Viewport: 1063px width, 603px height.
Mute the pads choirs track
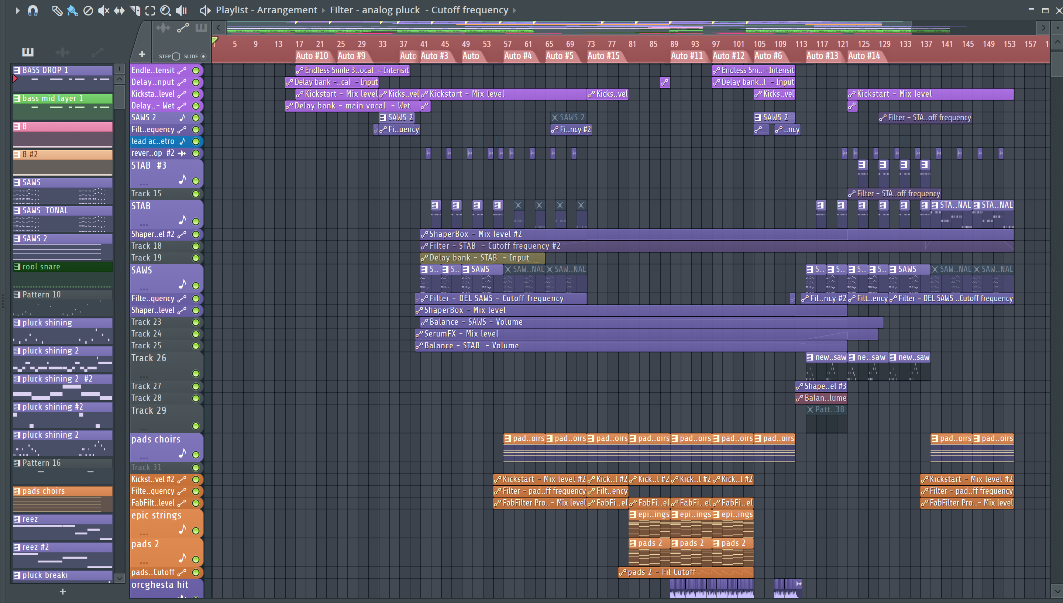[196, 455]
